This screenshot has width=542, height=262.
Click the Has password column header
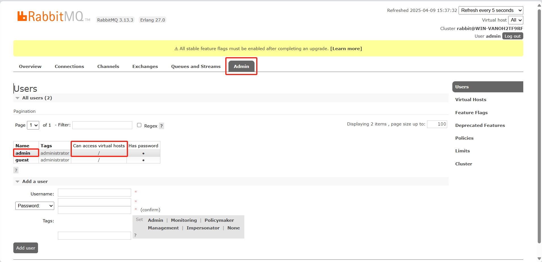click(143, 146)
